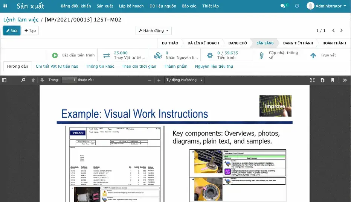
Task: Click the activities clock icon
Action: pos(297,6)
